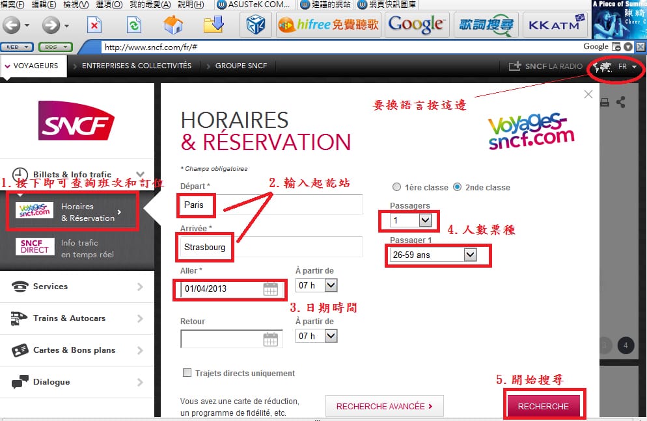This screenshot has height=421, width=647.
Task: Go back with the browser back arrow
Action: [x=11, y=25]
